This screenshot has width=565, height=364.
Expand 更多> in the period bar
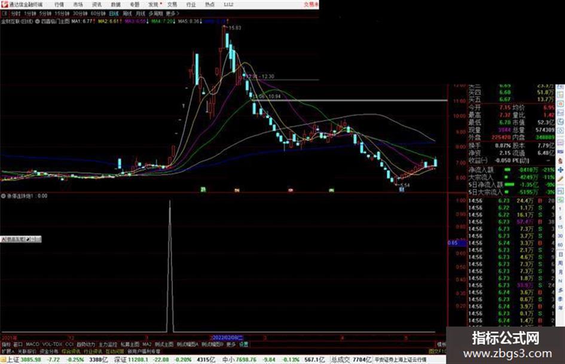[173, 13]
